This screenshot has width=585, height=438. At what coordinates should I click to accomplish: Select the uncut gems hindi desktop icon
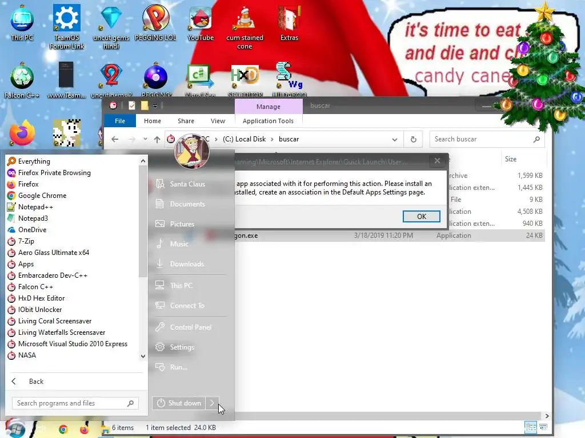pyautogui.click(x=111, y=27)
